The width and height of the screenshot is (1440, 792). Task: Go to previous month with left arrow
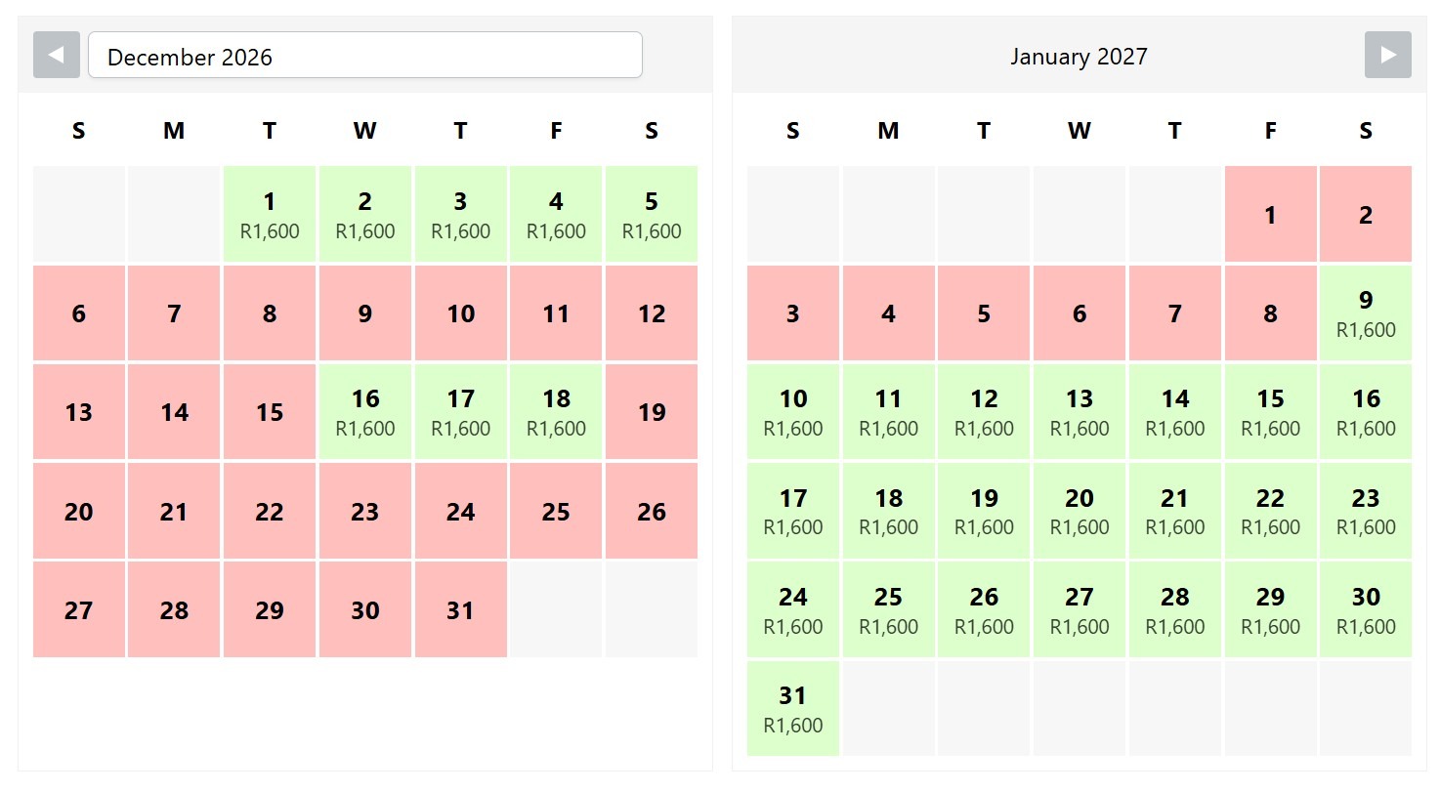click(x=57, y=55)
